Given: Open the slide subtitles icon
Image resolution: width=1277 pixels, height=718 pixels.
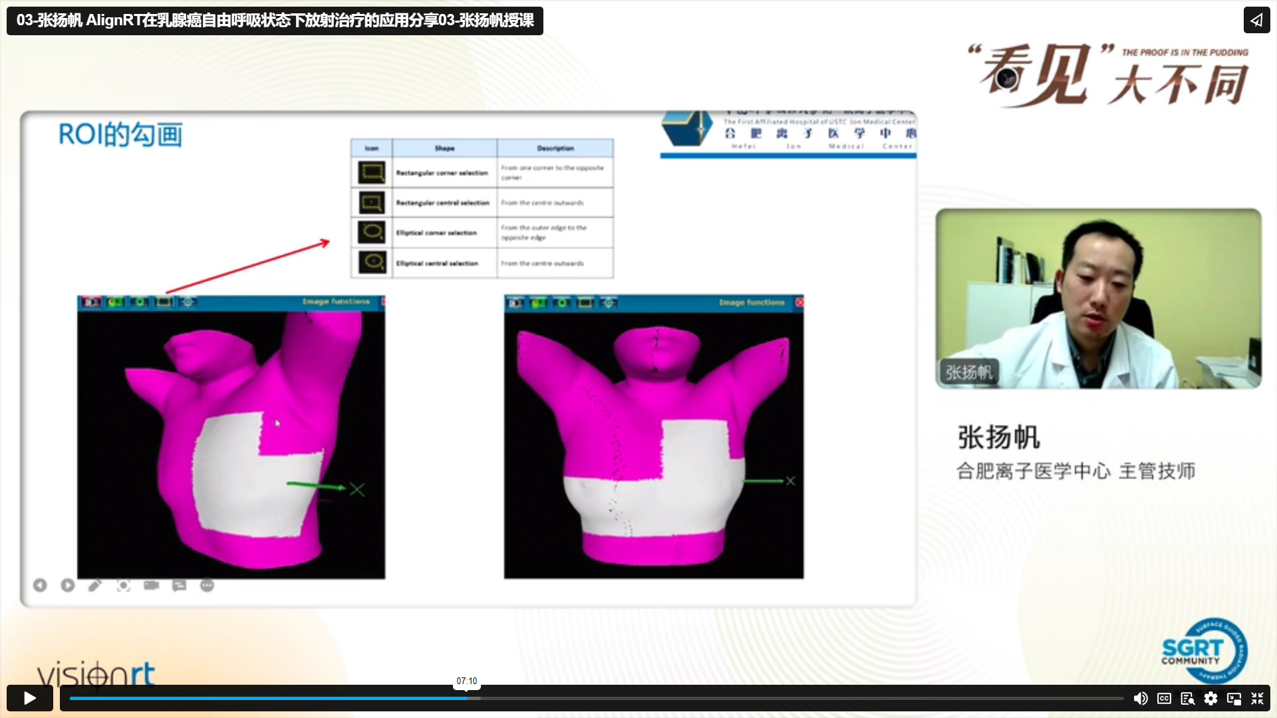Looking at the screenshot, I should tap(179, 585).
